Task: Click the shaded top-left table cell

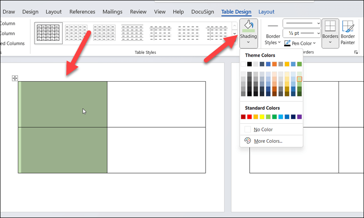Action: (x=63, y=104)
